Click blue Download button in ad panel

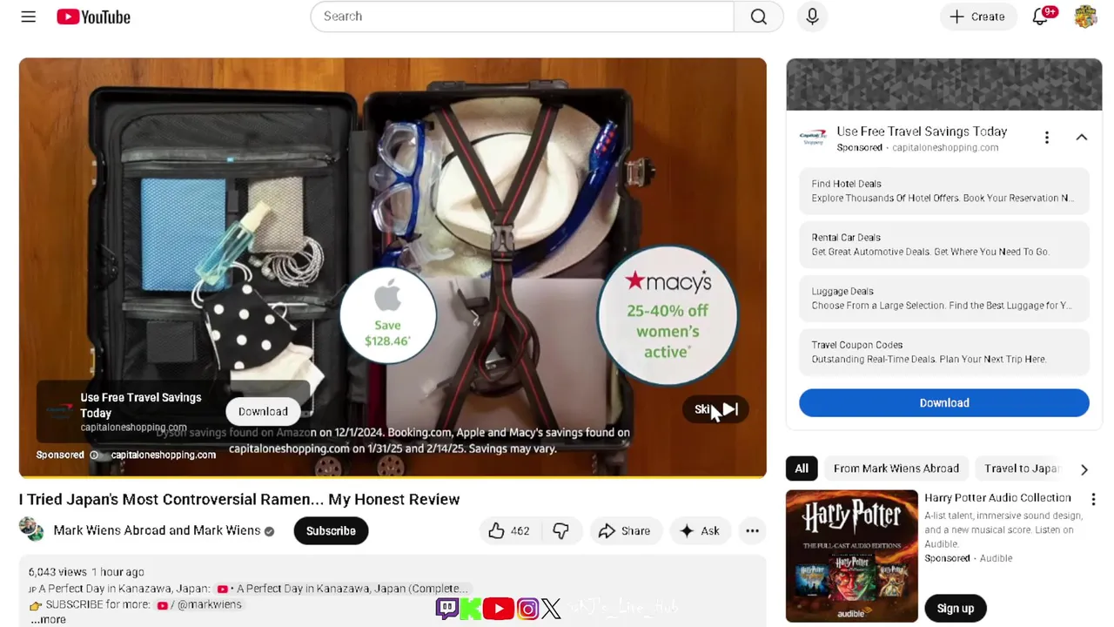(x=944, y=402)
